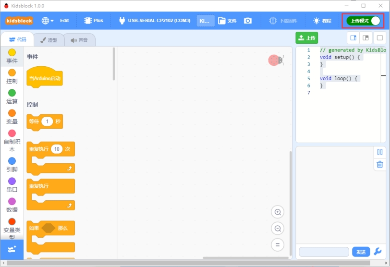
Task: Select the 变量类型 variable type category
Action: click(12, 228)
